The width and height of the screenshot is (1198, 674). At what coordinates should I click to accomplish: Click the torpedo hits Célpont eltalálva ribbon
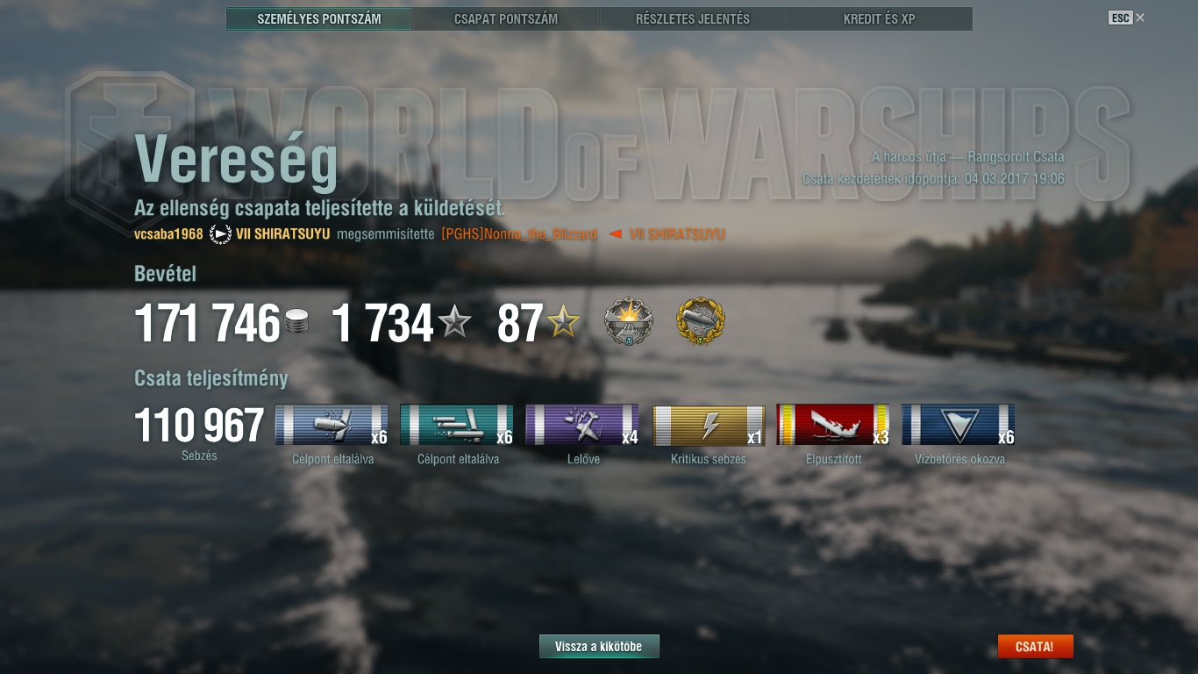(458, 425)
